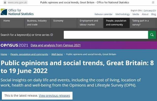
Task: Open the reader view icon in address bar
Action: tap(153, 2)
